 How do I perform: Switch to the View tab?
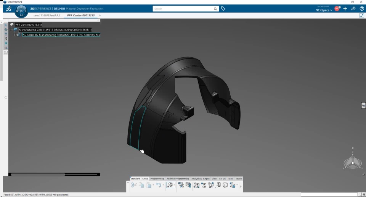click(214, 179)
